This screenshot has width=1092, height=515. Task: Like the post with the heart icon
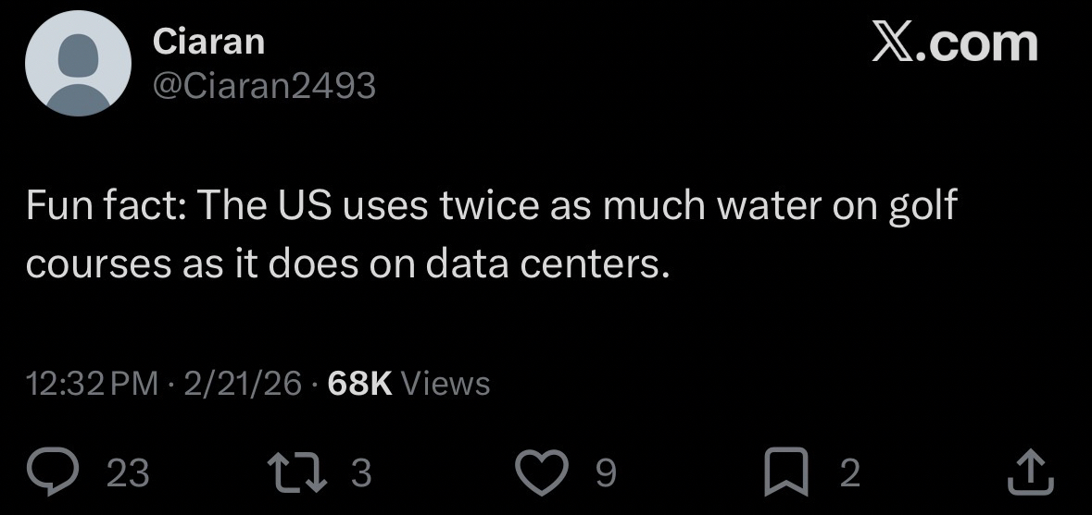[546, 472]
